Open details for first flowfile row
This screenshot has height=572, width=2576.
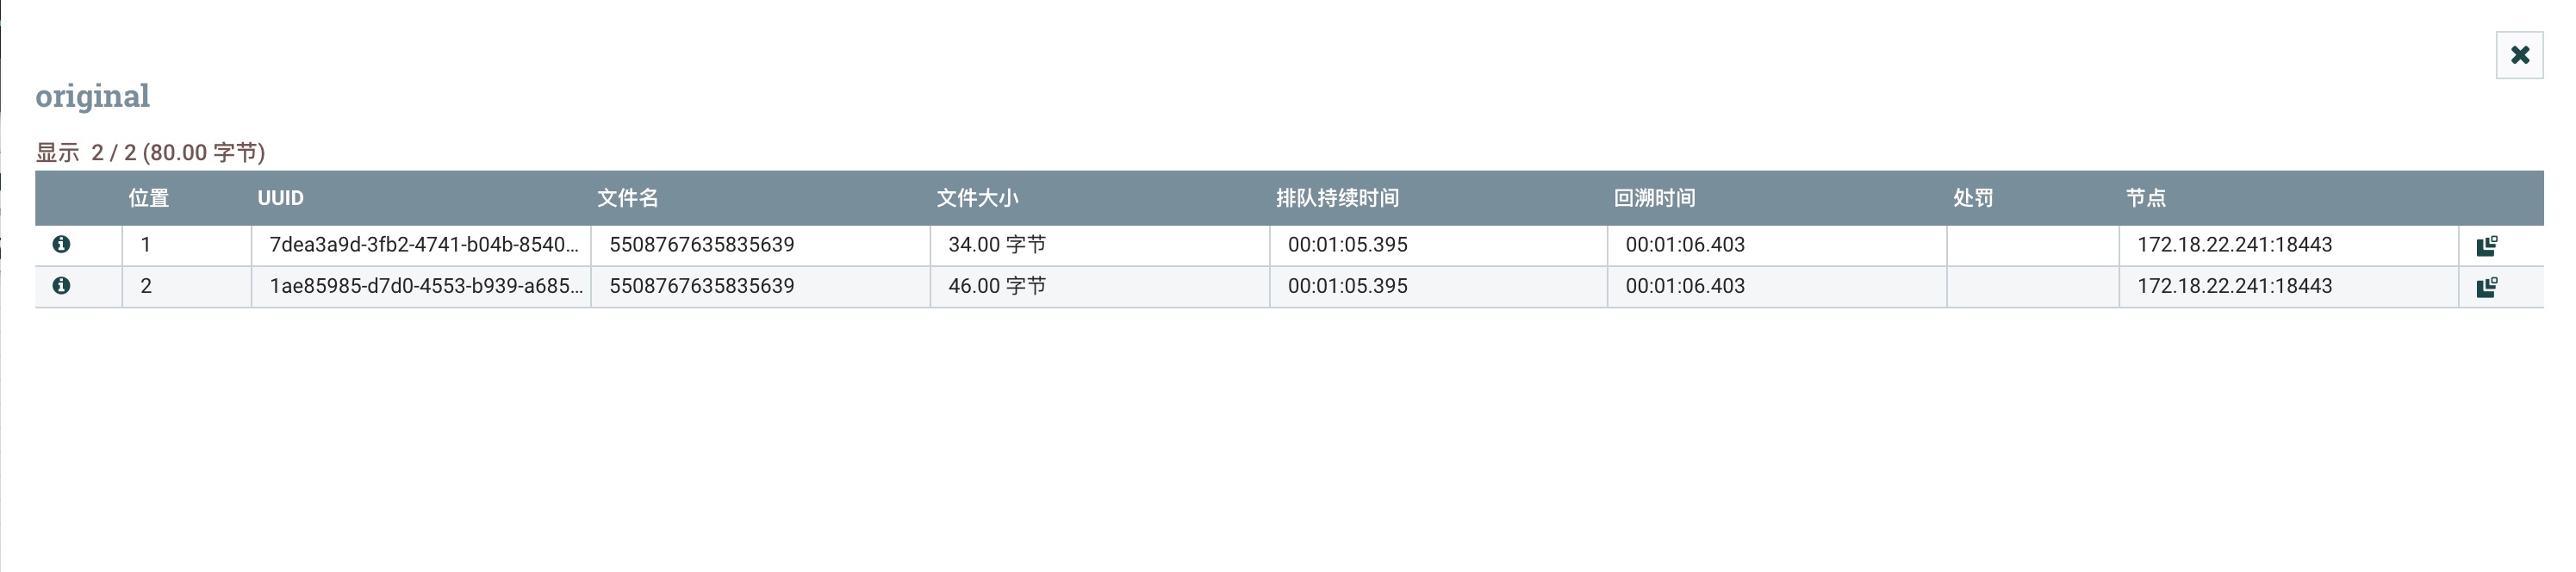[x=61, y=244]
